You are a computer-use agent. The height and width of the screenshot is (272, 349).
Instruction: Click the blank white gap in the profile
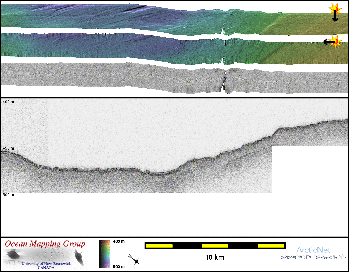(310, 167)
